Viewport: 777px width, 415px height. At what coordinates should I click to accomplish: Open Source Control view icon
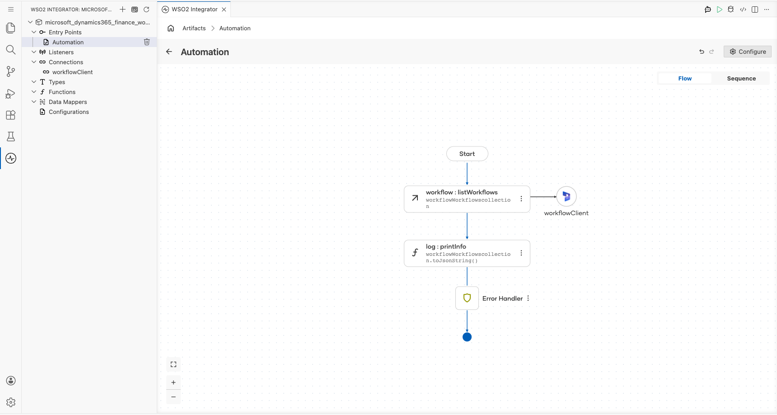(11, 71)
